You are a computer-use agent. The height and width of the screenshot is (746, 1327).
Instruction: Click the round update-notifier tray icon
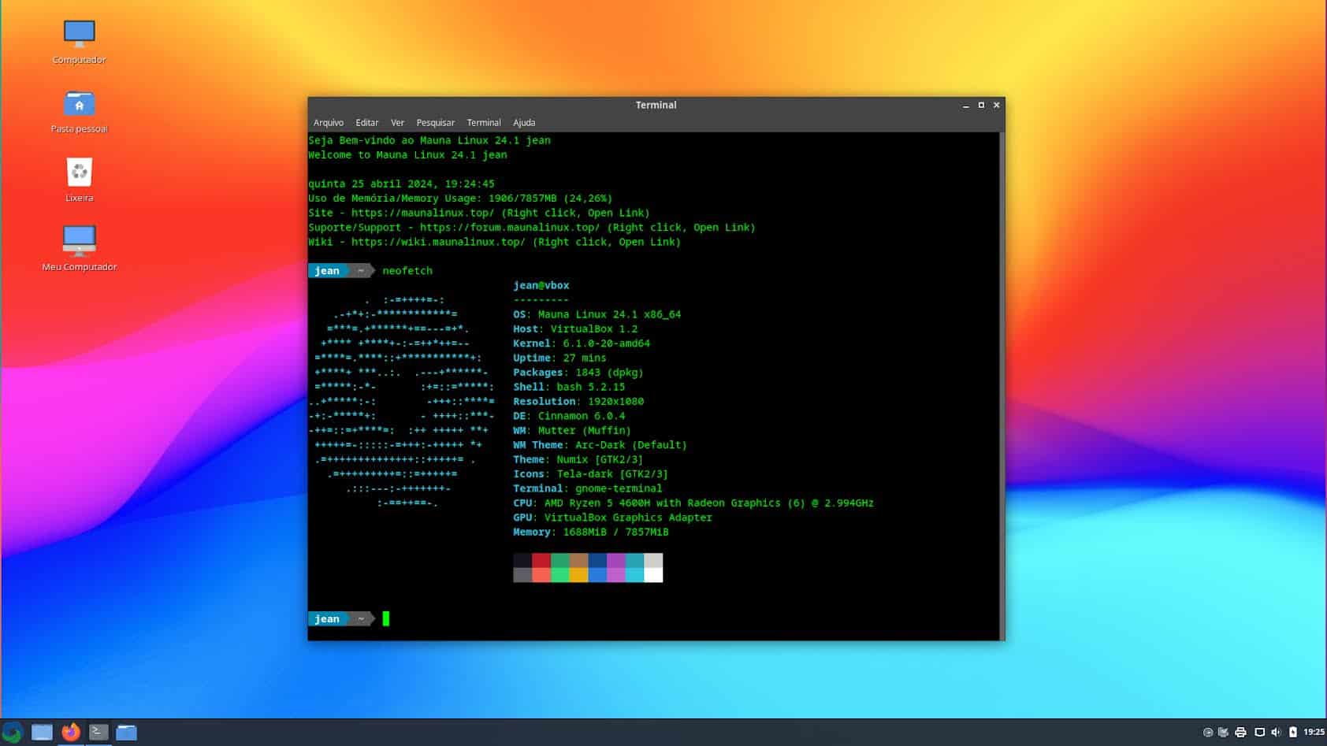click(x=1207, y=733)
